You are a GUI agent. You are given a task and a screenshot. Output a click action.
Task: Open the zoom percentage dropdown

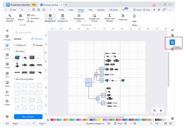157,124
